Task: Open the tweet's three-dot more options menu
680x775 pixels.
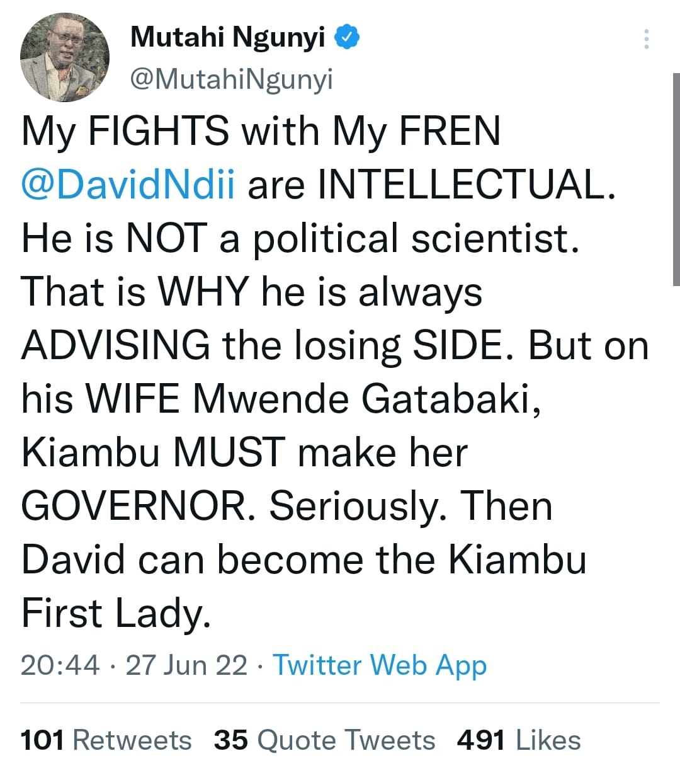Action: coord(646,39)
